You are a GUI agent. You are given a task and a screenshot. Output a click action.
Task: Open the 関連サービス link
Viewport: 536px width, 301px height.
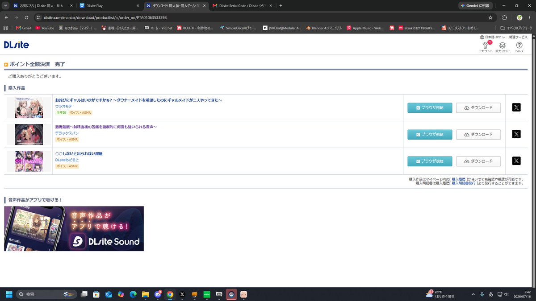[518, 37]
